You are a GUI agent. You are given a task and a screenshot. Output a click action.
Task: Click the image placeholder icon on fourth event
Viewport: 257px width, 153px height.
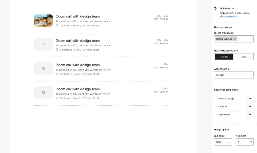pyautogui.click(x=43, y=93)
